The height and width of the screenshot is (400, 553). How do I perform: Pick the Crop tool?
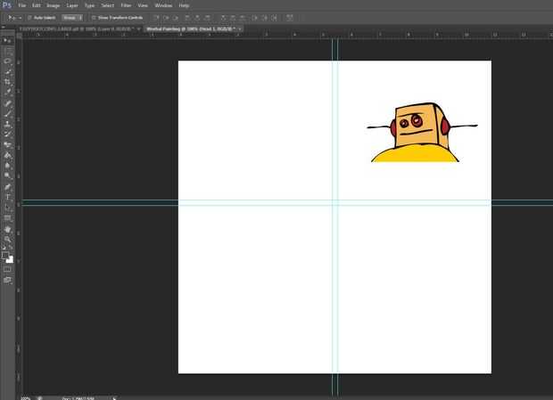[x=8, y=82]
